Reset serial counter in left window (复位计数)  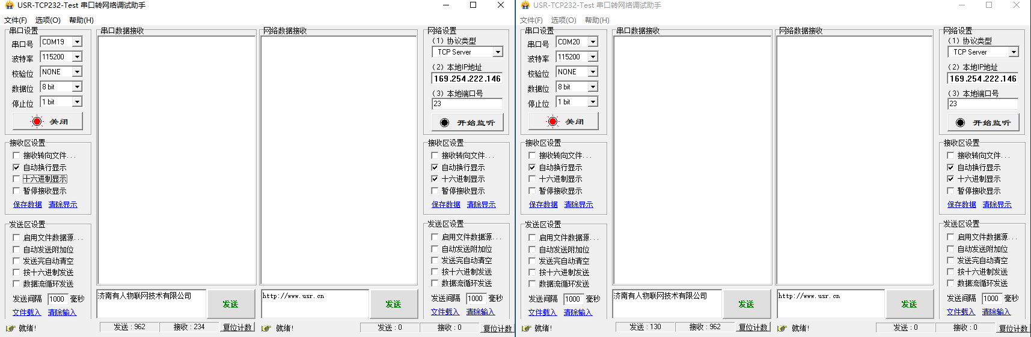[237, 327]
